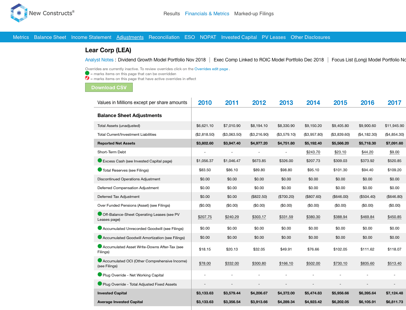Viewport: 406px width, 310px height.
Task: Open the Analyst Notes link
Action: pos(99,60)
